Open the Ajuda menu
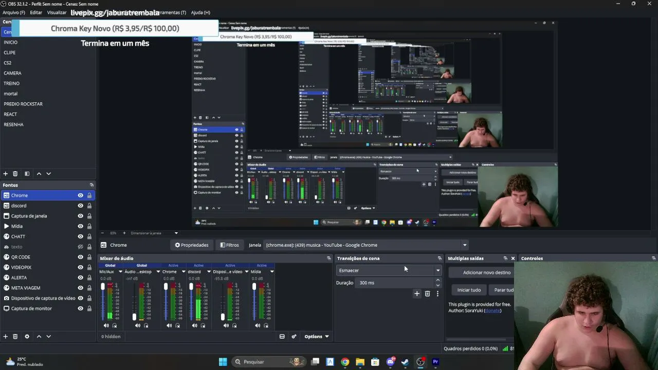The height and width of the screenshot is (370, 658). tap(200, 12)
